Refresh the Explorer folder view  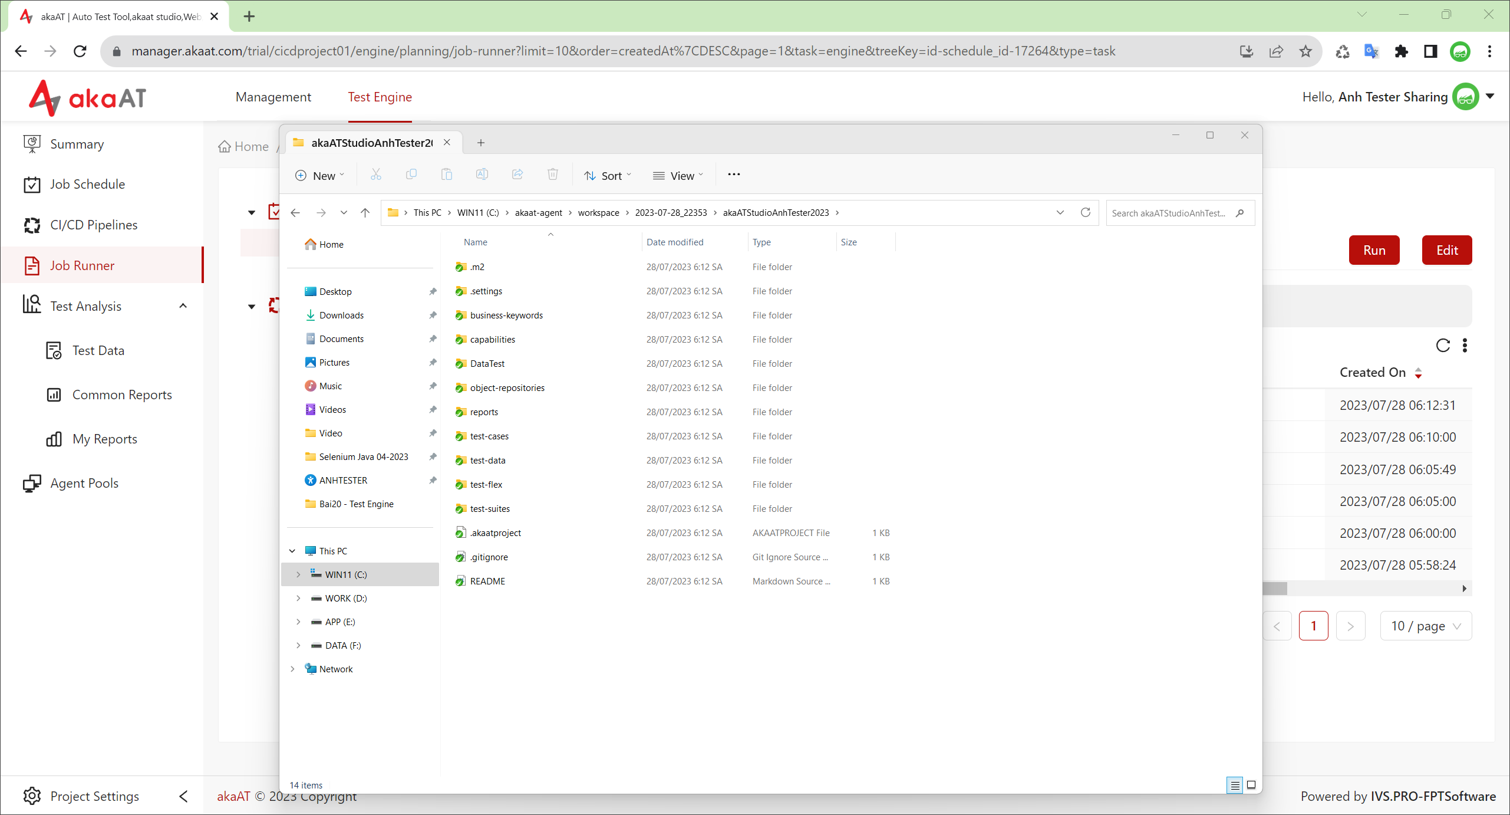(1085, 212)
